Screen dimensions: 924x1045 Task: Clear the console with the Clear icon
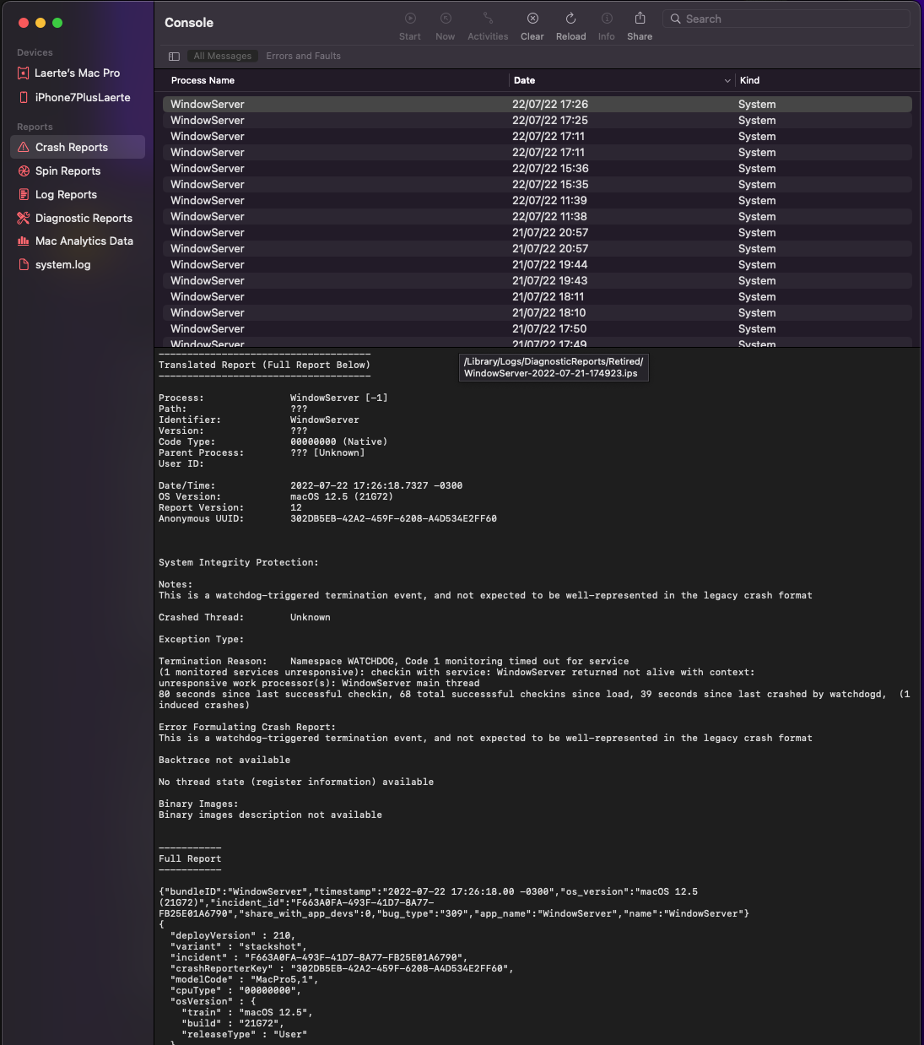(x=532, y=19)
